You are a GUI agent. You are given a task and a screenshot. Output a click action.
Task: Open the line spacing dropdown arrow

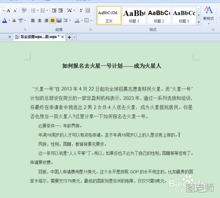tap(70, 20)
